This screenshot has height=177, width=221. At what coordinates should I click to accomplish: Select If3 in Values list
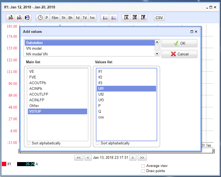[x=127, y=83]
